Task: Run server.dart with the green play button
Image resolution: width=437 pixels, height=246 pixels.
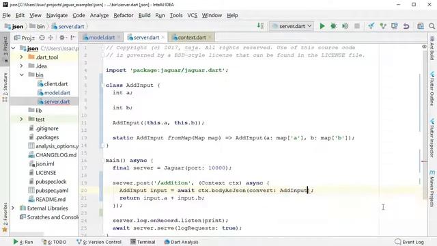Action: coord(322,26)
